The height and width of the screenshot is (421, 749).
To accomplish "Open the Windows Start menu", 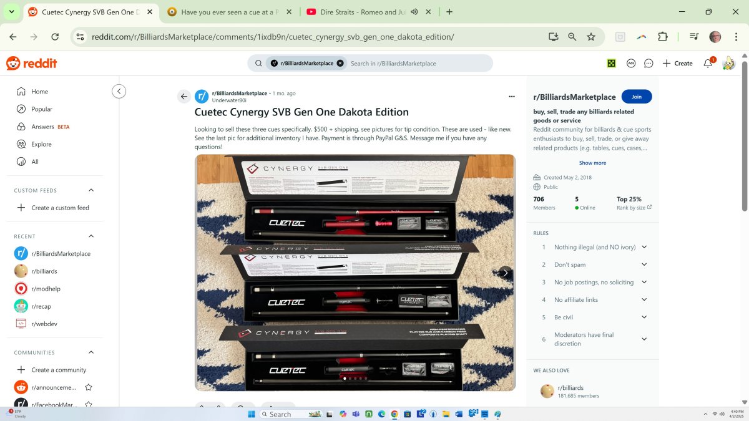I will pyautogui.click(x=250, y=414).
